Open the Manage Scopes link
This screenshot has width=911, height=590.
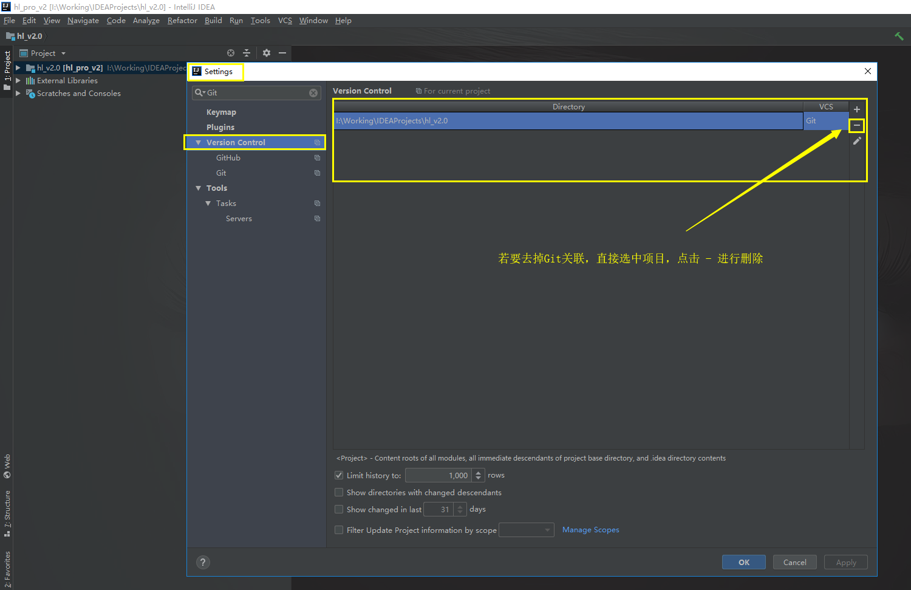[x=591, y=530]
